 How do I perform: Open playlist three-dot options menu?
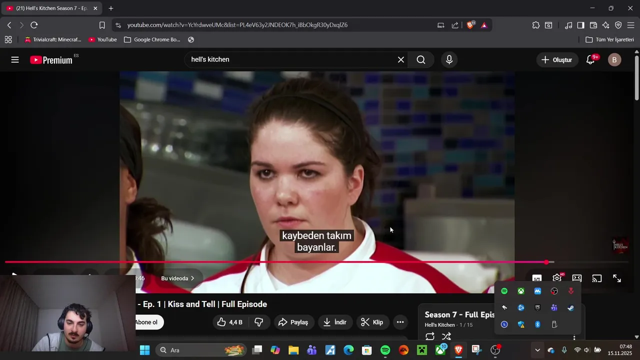click(574, 337)
